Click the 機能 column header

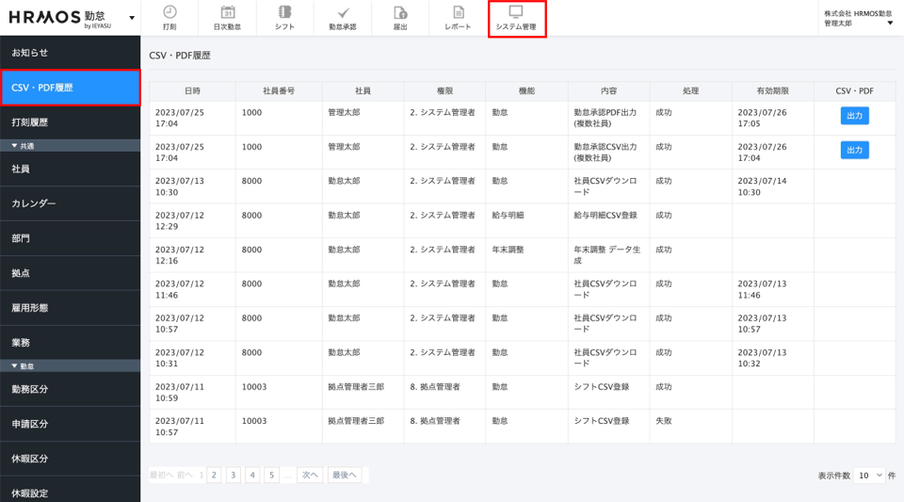coord(526,91)
